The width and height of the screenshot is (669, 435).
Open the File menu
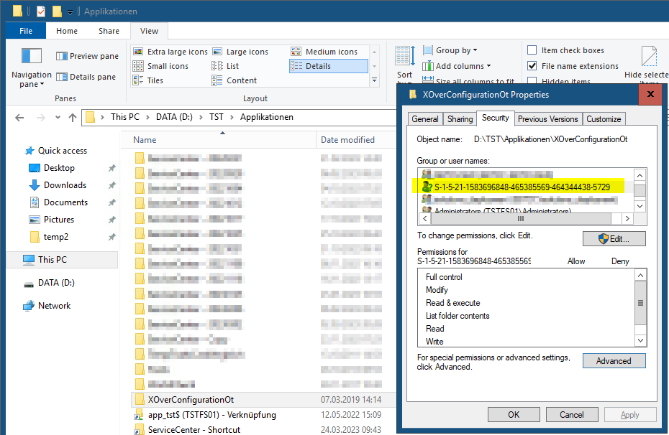point(26,31)
